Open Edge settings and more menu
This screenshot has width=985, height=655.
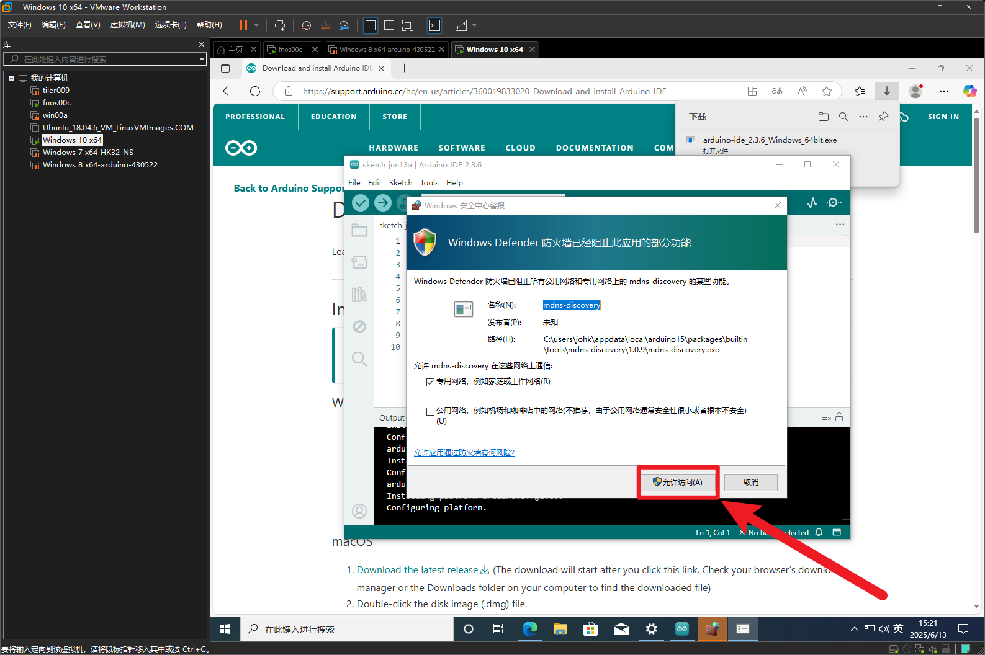tap(944, 91)
